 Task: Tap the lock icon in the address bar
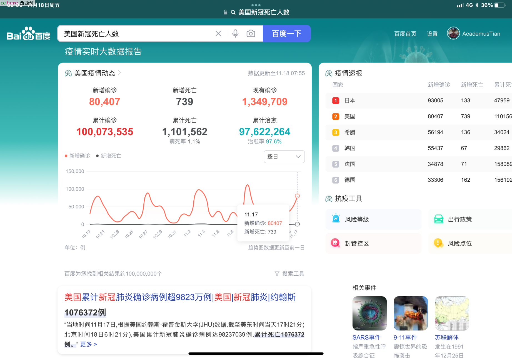(225, 12)
